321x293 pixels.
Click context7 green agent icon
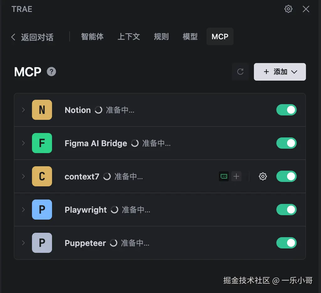click(x=224, y=176)
